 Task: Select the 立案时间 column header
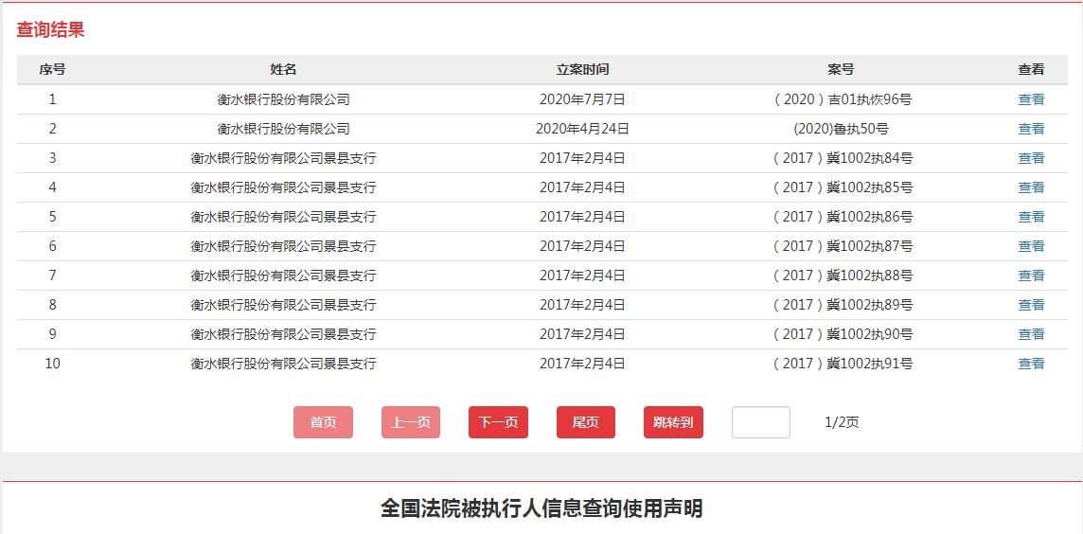coord(583,70)
